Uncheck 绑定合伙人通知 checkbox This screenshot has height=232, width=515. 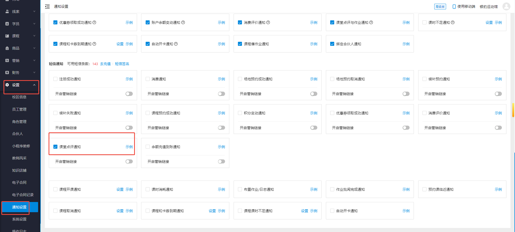pyautogui.click(x=332, y=44)
